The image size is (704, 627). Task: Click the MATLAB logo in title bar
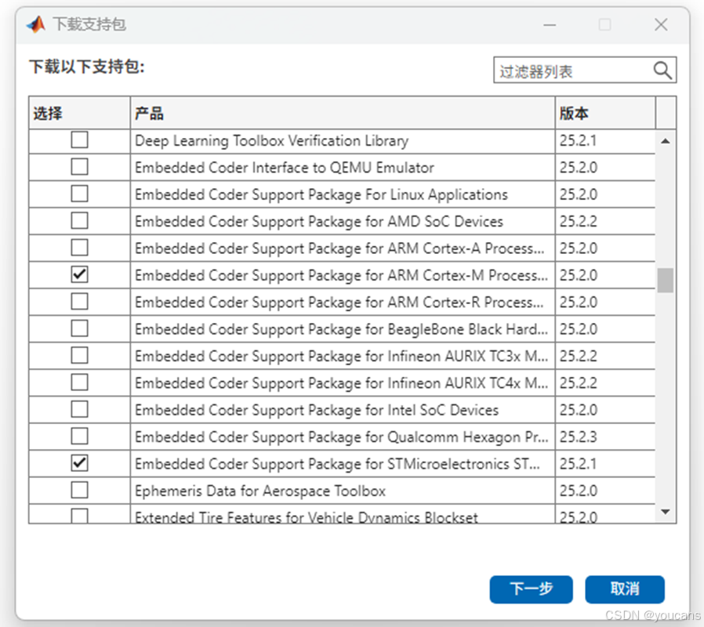tap(36, 24)
